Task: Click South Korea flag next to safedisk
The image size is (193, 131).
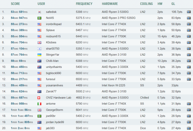Action: click(x=39, y=12)
